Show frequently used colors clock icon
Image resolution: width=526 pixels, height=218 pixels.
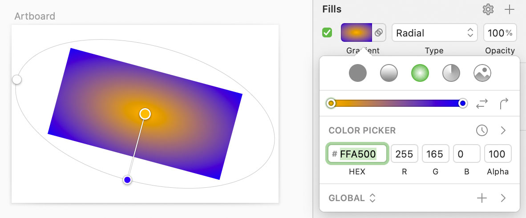pyautogui.click(x=482, y=130)
